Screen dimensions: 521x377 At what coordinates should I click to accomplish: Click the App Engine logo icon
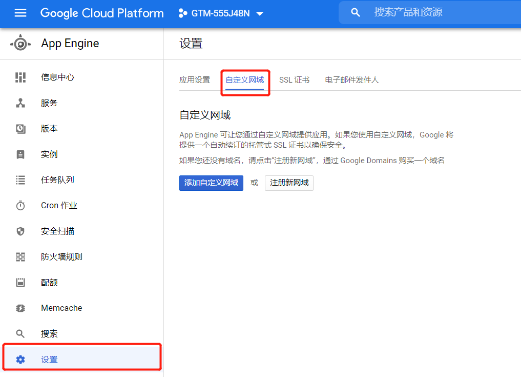pyautogui.click(x=20, y=43)
